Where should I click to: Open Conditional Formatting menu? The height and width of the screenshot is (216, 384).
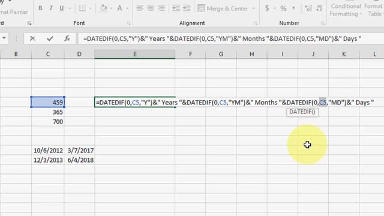[x=346, y=10]
